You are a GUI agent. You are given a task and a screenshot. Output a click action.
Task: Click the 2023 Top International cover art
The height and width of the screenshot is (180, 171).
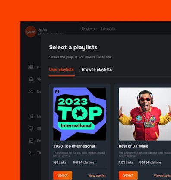coord(79,114)
